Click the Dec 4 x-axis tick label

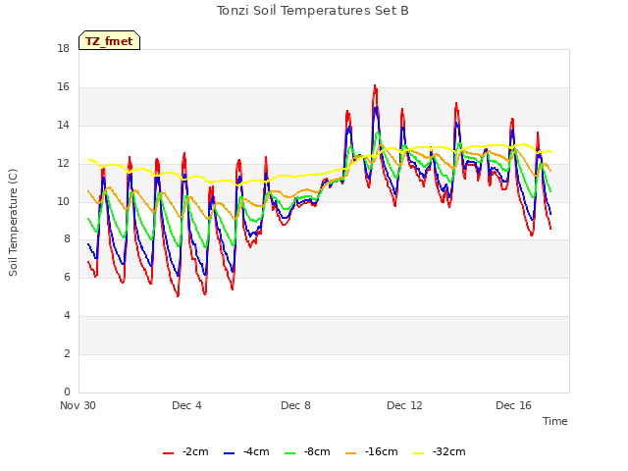coord(186,405)
